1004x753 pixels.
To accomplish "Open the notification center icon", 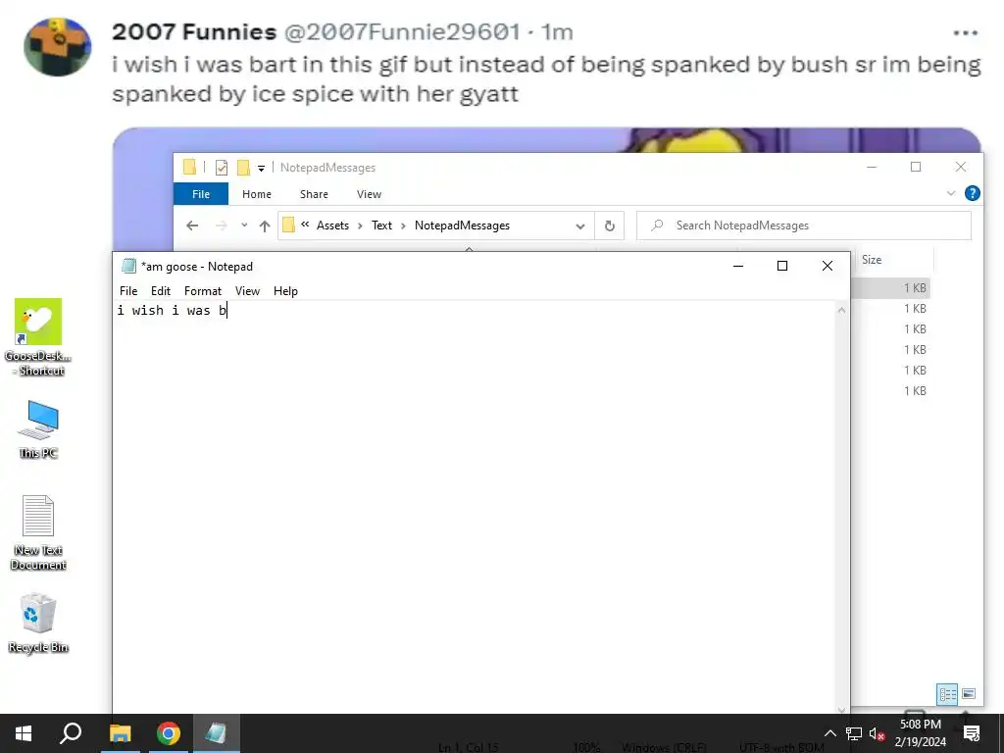I will 972,733.
